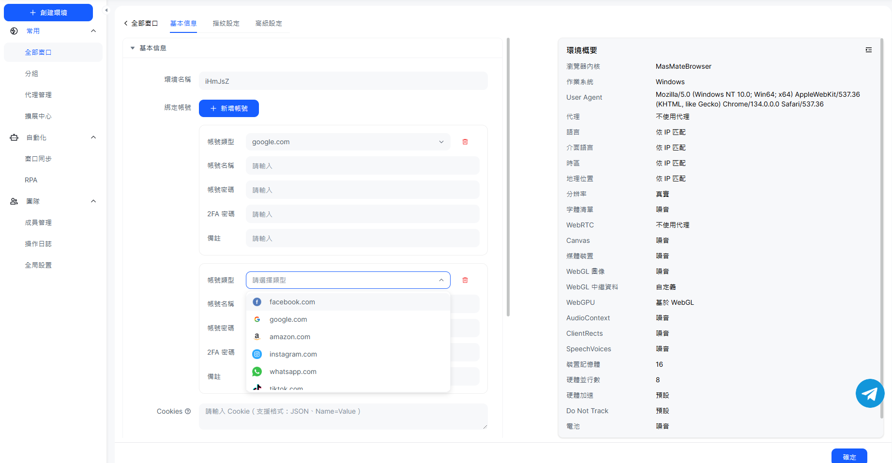This screenshot has height=463, width=892.
Task: Open the Telegram floating support icon
Action: point(870,393)
